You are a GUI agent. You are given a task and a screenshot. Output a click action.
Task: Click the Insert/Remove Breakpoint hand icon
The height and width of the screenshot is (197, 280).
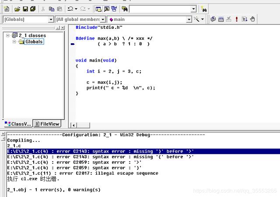click(x=252, y=19)
